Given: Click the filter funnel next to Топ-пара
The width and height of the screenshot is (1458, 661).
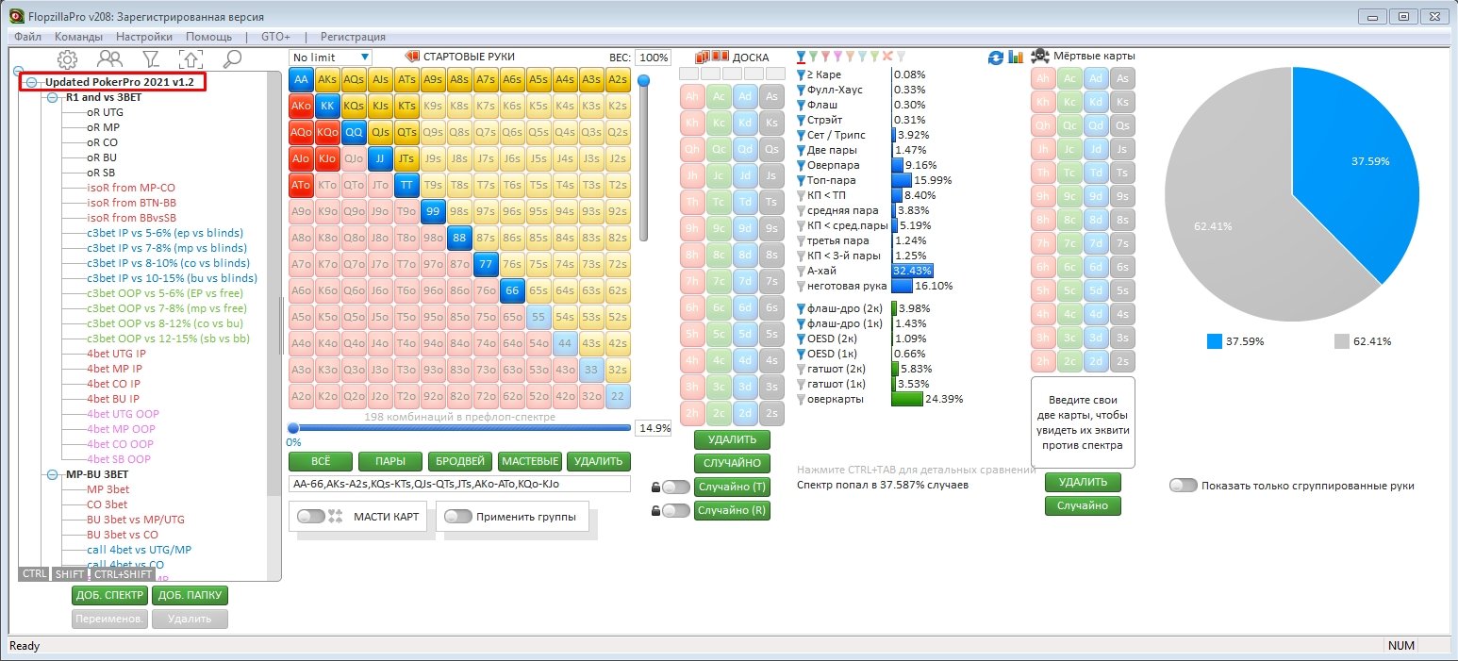Looking at the screenshot, I should (x=802, y=180).
